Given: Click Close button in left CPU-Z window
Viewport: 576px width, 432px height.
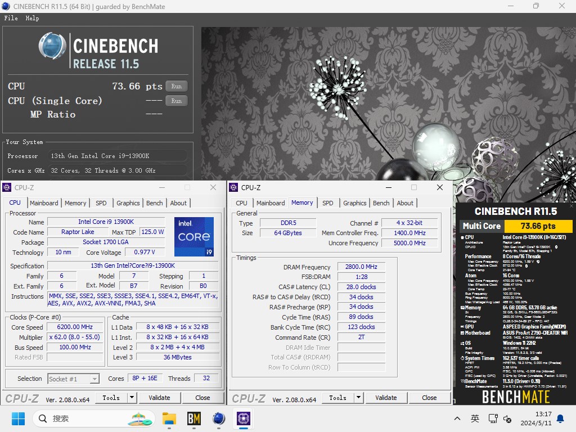Looking at the screenshot, I should click(202, 398).
